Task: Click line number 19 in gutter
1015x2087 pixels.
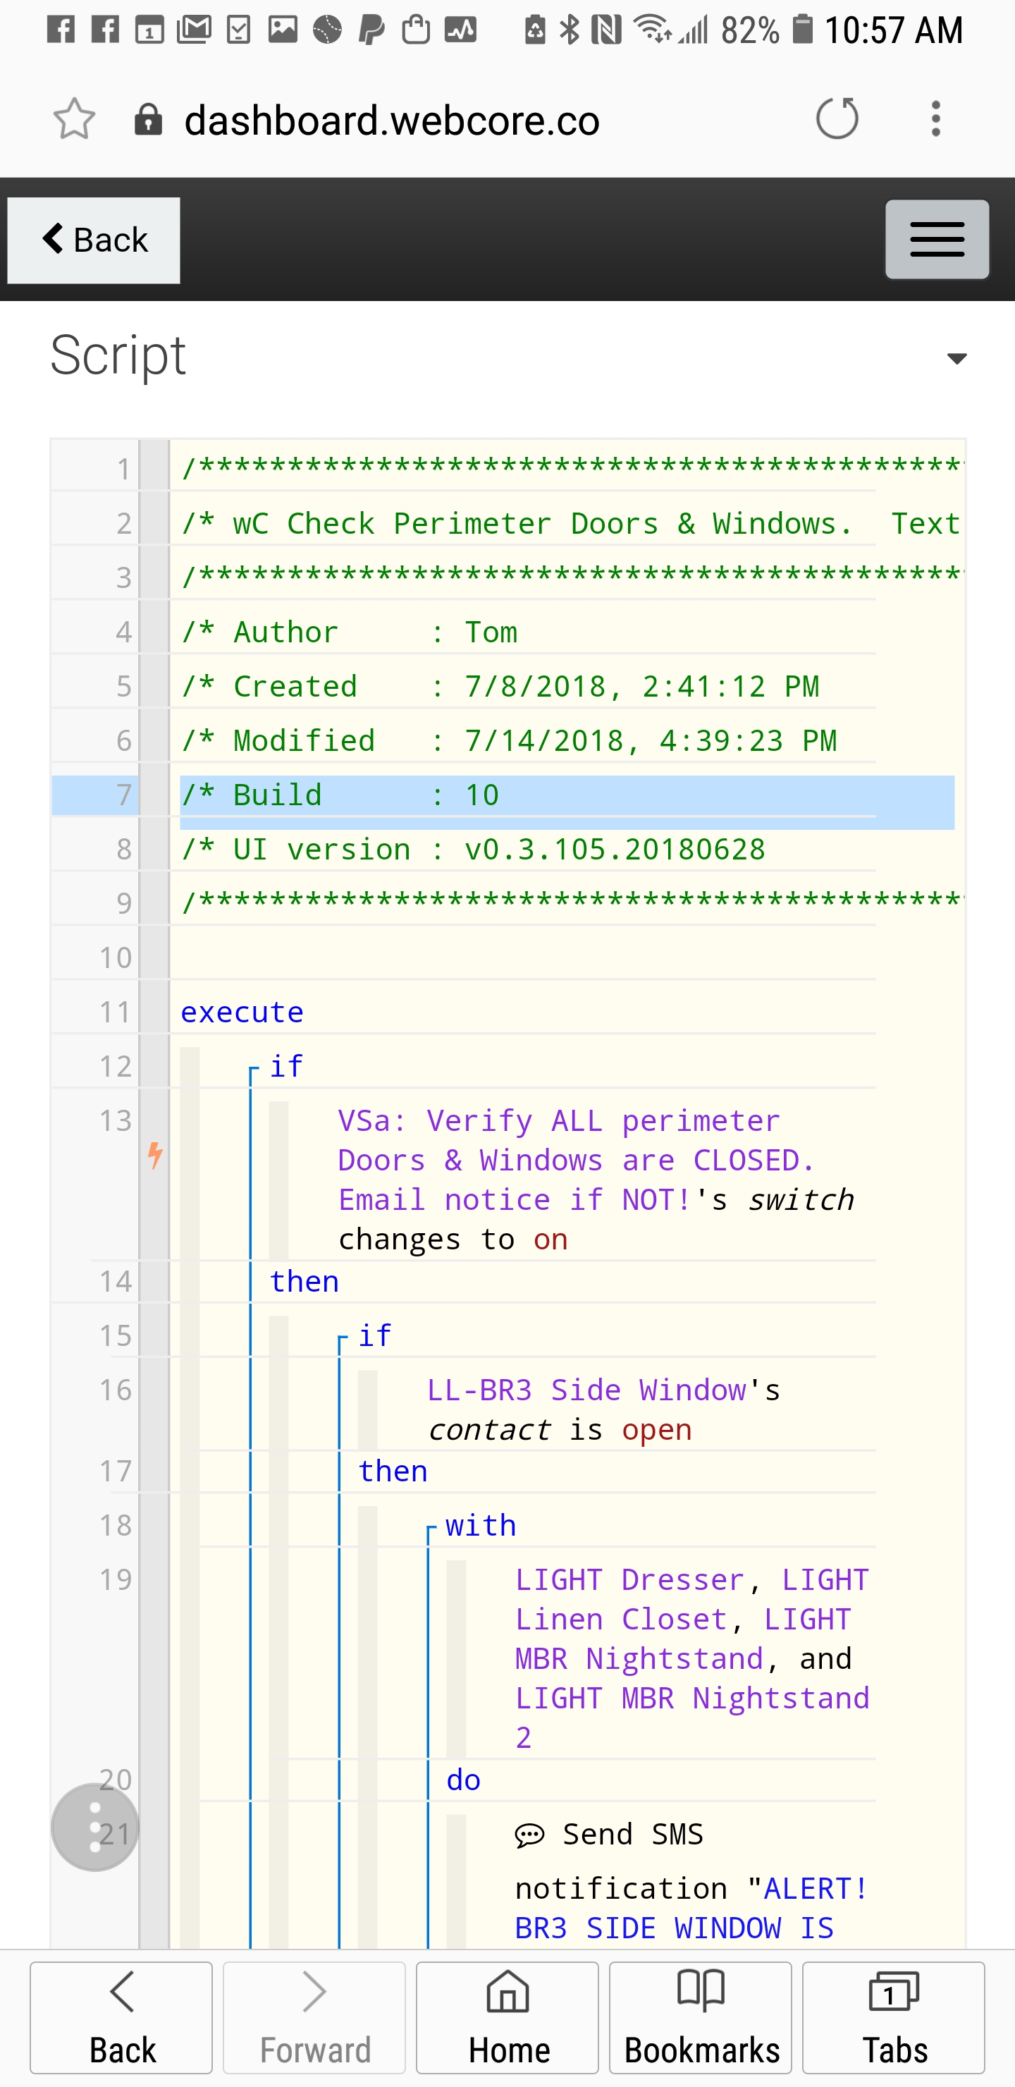Action: pyautogui.click(x=115, y=1579)
